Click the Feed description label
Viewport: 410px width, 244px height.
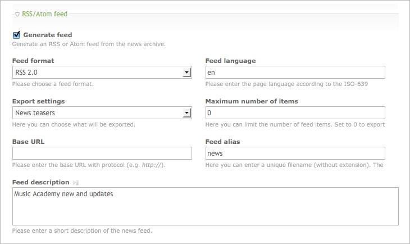click(x=41, y=182)
